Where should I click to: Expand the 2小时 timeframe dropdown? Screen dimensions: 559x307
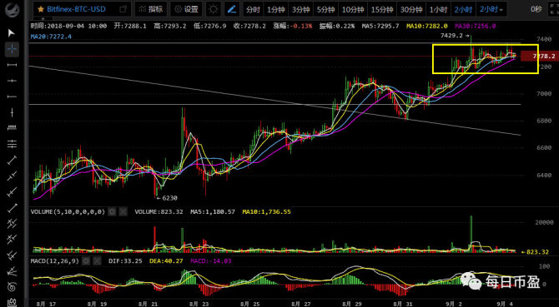(x=492, y=10)
